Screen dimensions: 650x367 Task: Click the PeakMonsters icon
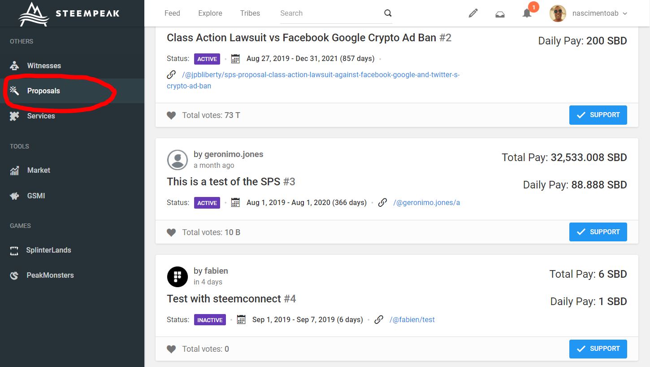tap(14, 275)
